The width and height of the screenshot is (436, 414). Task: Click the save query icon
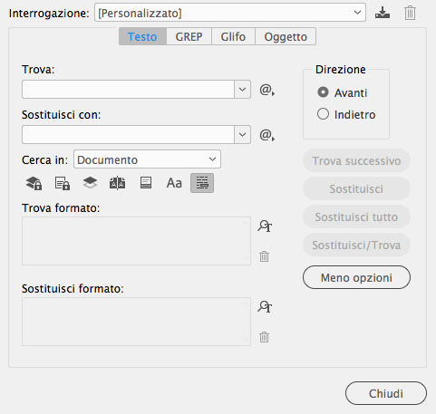point(383,13)
